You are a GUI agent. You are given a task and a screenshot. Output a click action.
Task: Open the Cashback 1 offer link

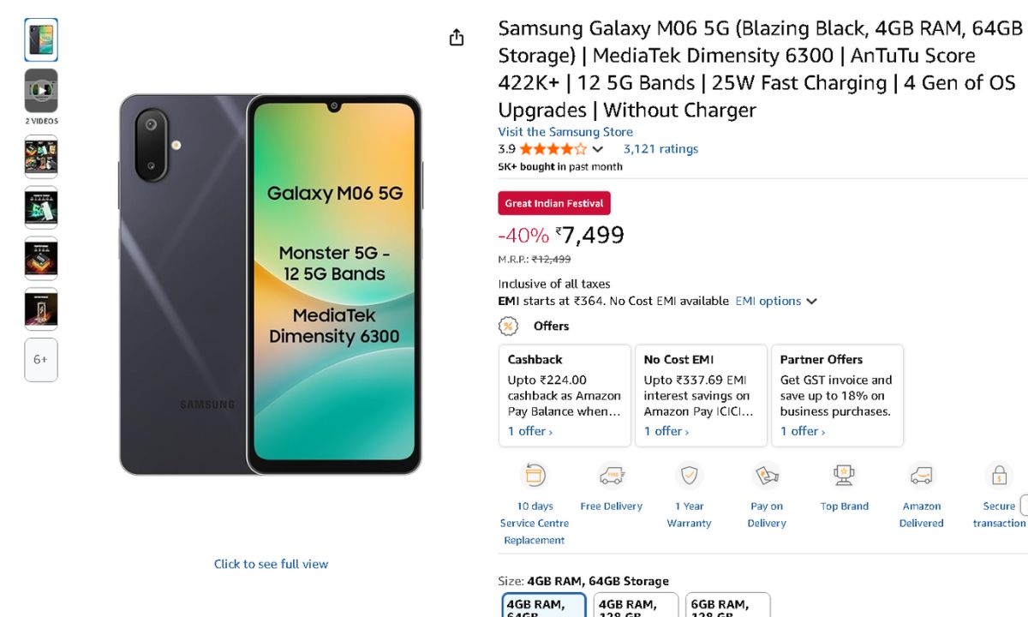click(x=529, y=431)
